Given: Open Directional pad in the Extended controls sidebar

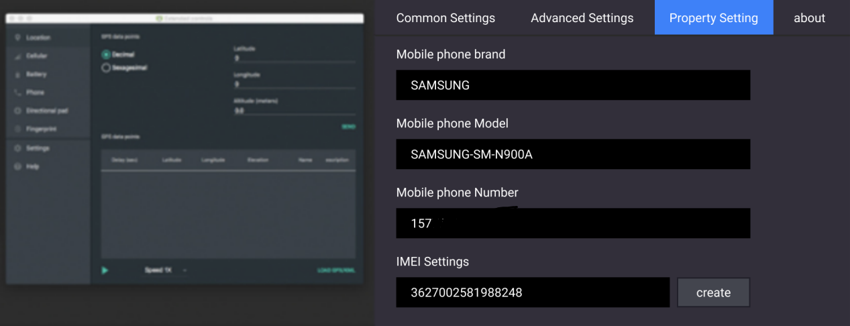Looking at the screenshot, I should pyautogui.click(x=47, y=111).
